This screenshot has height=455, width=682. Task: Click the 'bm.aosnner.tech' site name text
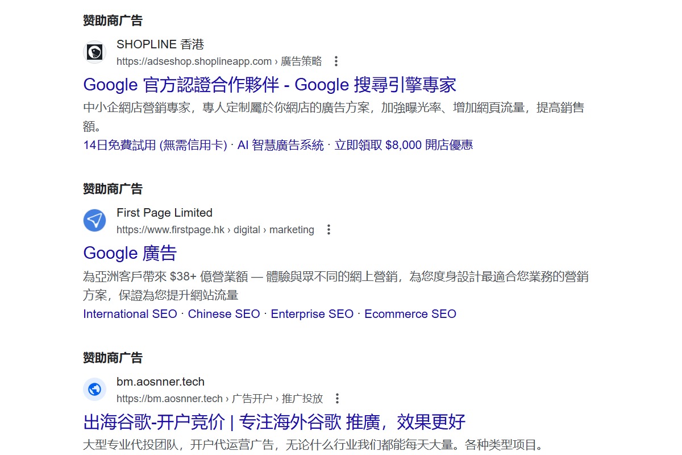click(160, 382)
